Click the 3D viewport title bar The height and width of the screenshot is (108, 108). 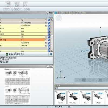pos(81,13)
